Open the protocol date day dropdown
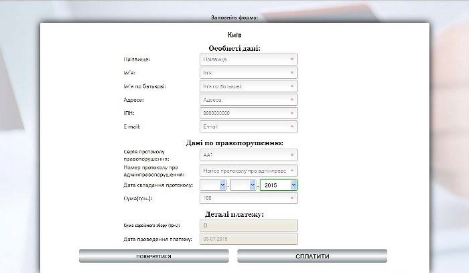The image size is (469, 273). [213, 185]
